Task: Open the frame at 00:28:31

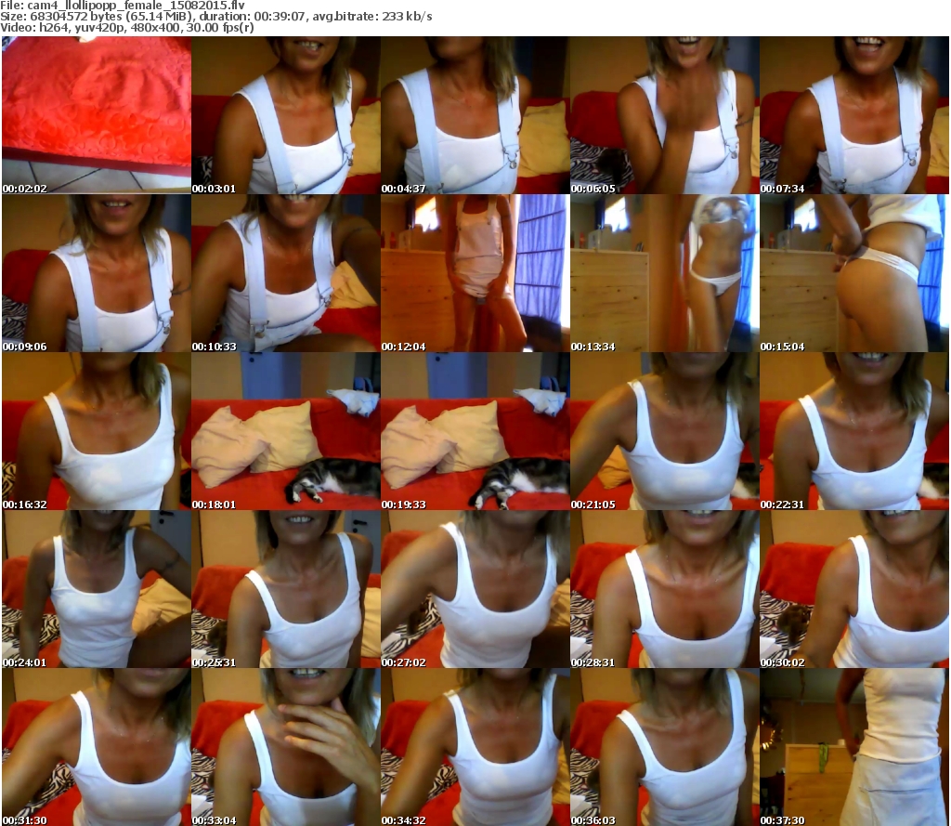Action: pos(665,589)
